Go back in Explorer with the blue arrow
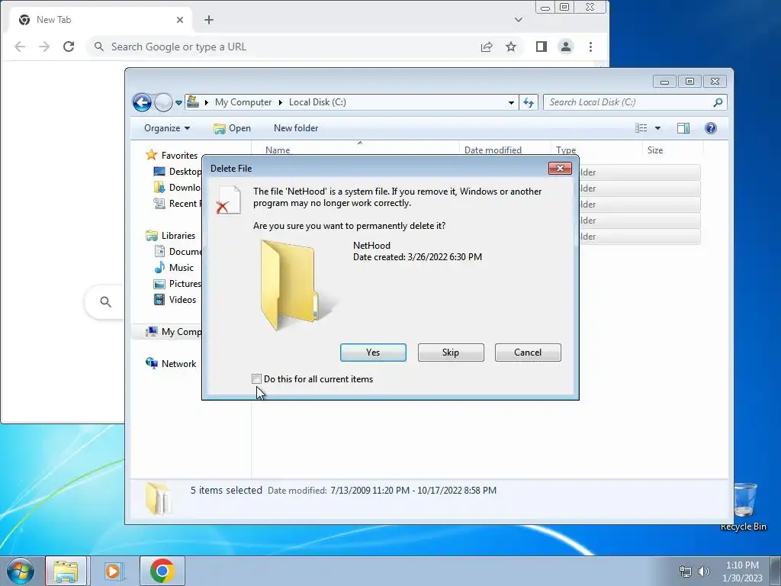The image size is (781, 586). (142, 103)
